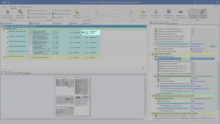Click the Construction column header
The image size is (220, 124).
[14, 23]
